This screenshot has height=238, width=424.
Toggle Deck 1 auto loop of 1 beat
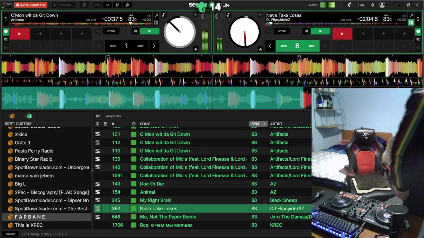(x=126, y=46)
